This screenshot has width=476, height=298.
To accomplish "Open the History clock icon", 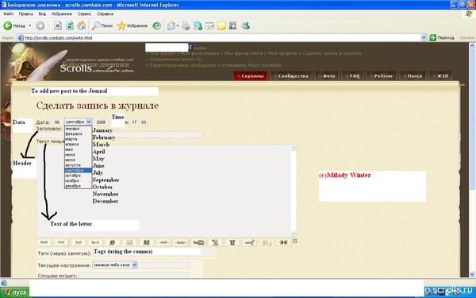I will click(x=156, y=26).
